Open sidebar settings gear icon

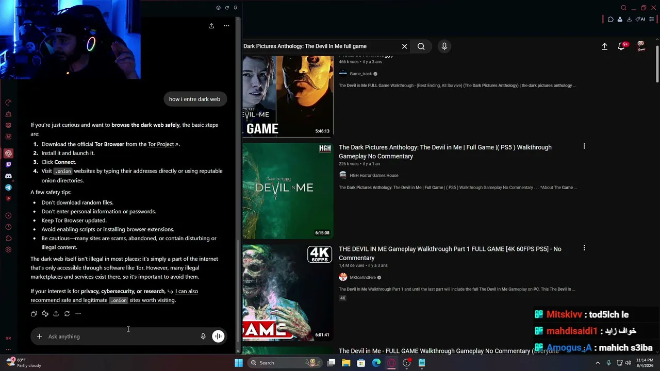coord(8,250)
